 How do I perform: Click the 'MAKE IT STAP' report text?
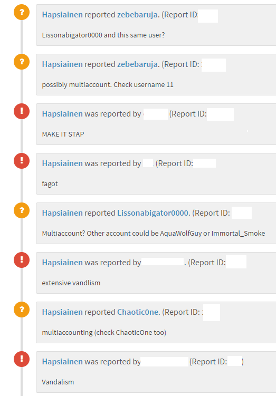point(63,134)
